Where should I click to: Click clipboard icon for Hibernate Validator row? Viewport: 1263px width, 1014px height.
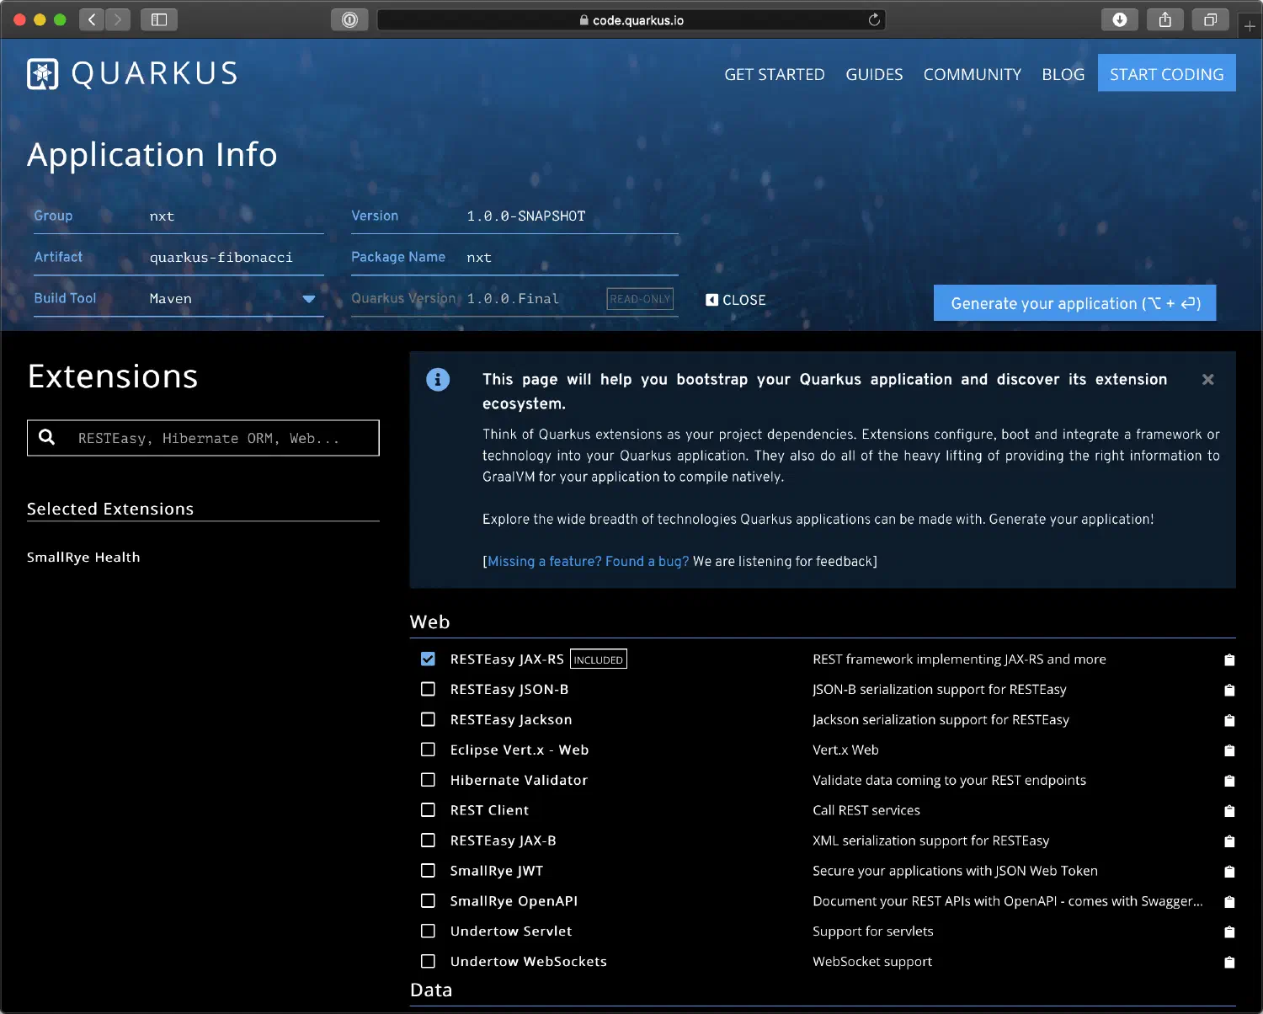pyautogui.click(x=1228, y=781)
